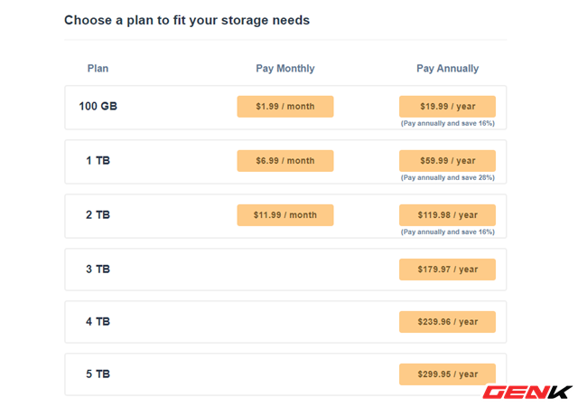Screen dimensions: 578x407
Task: Choose the $19.99 / year plan
Action: point(447,107)
